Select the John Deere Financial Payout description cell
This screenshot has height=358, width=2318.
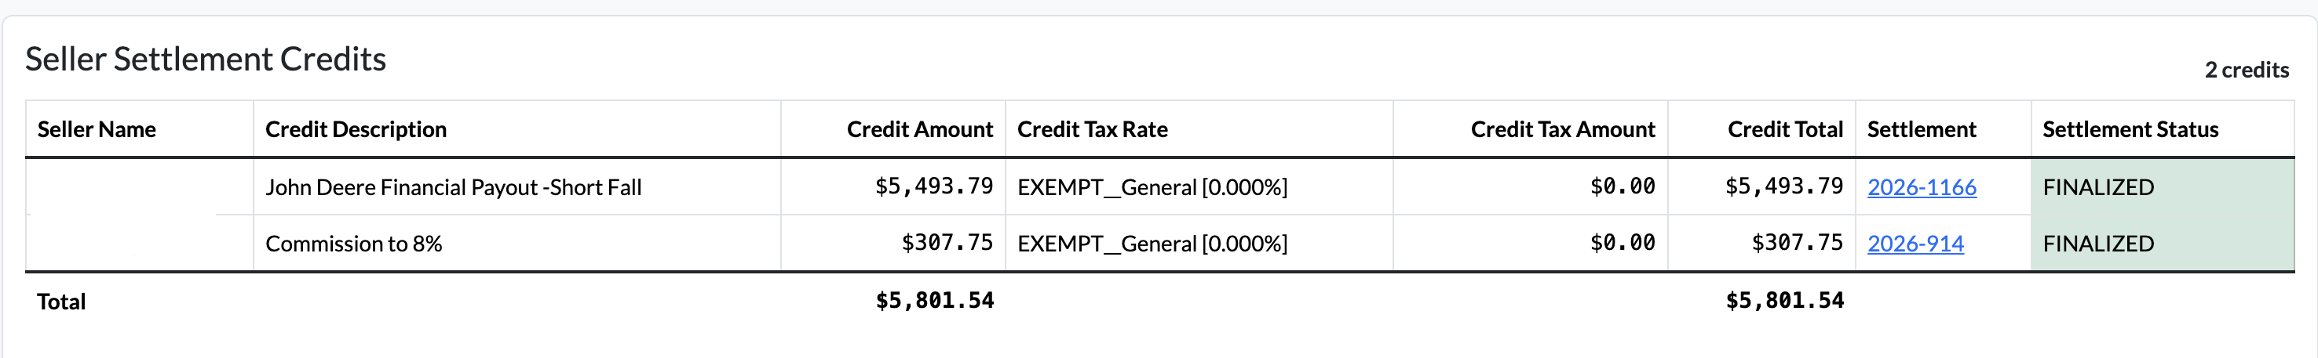tap(517, 186)
